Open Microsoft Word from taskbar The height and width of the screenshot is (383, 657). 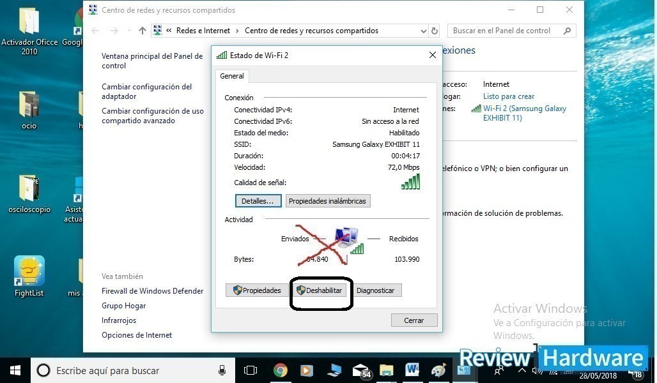click(x=412, y=370)
